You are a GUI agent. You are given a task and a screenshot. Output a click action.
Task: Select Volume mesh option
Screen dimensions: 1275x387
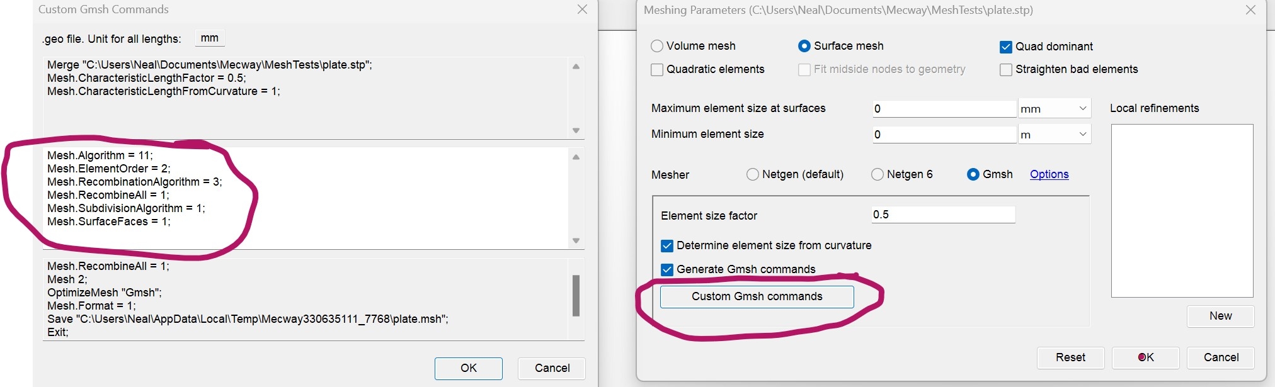[657, 46]
